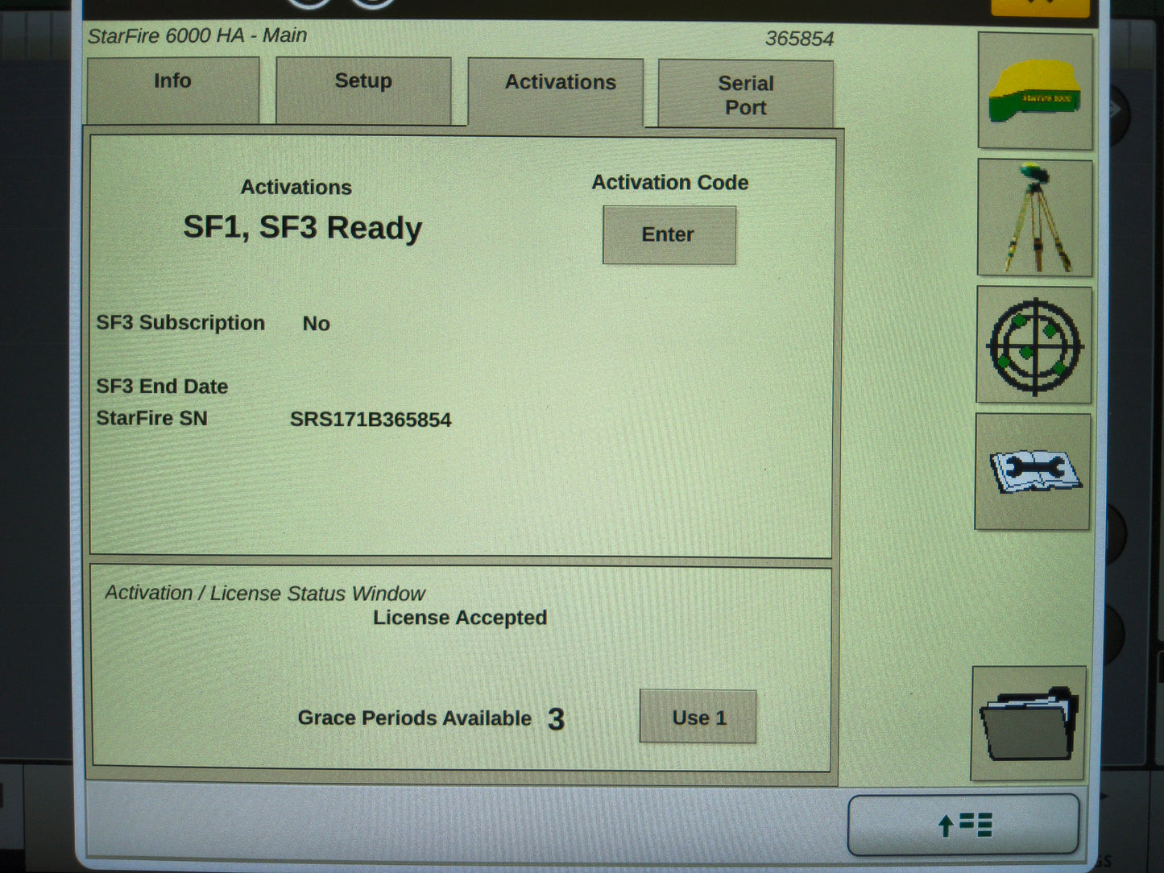Click the SF3 Subscription label
1164x873 pixels.
(180, 323)
